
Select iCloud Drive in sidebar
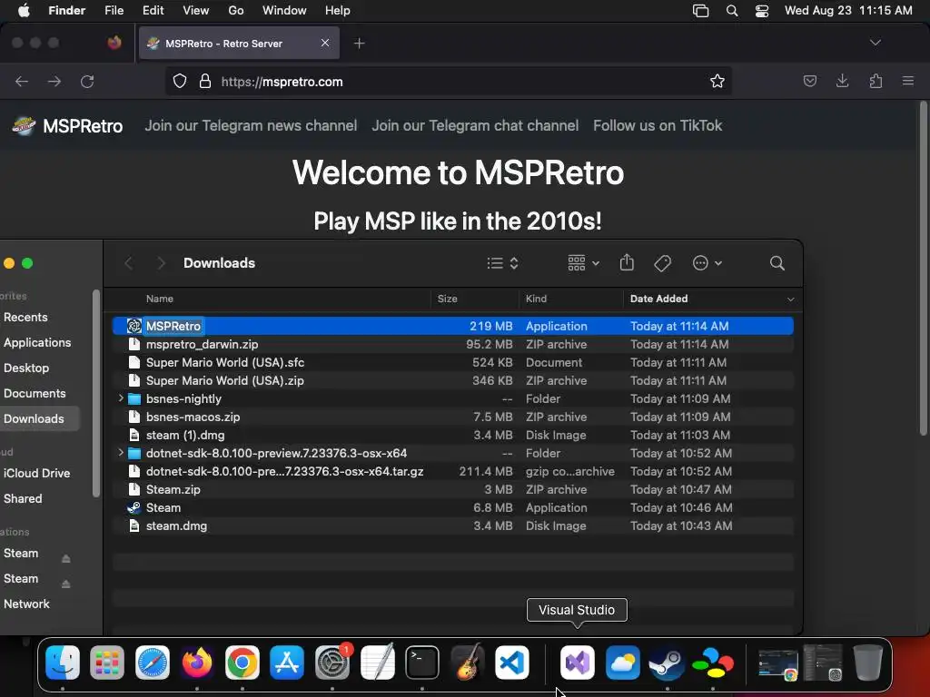(36, 474)
